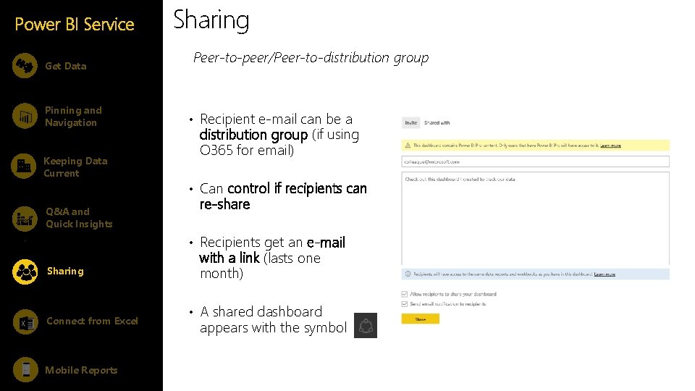Image resolution: width=695 pixels, height=391 pixels.
Task: Click the Power BI Service title
Action: 75,25
